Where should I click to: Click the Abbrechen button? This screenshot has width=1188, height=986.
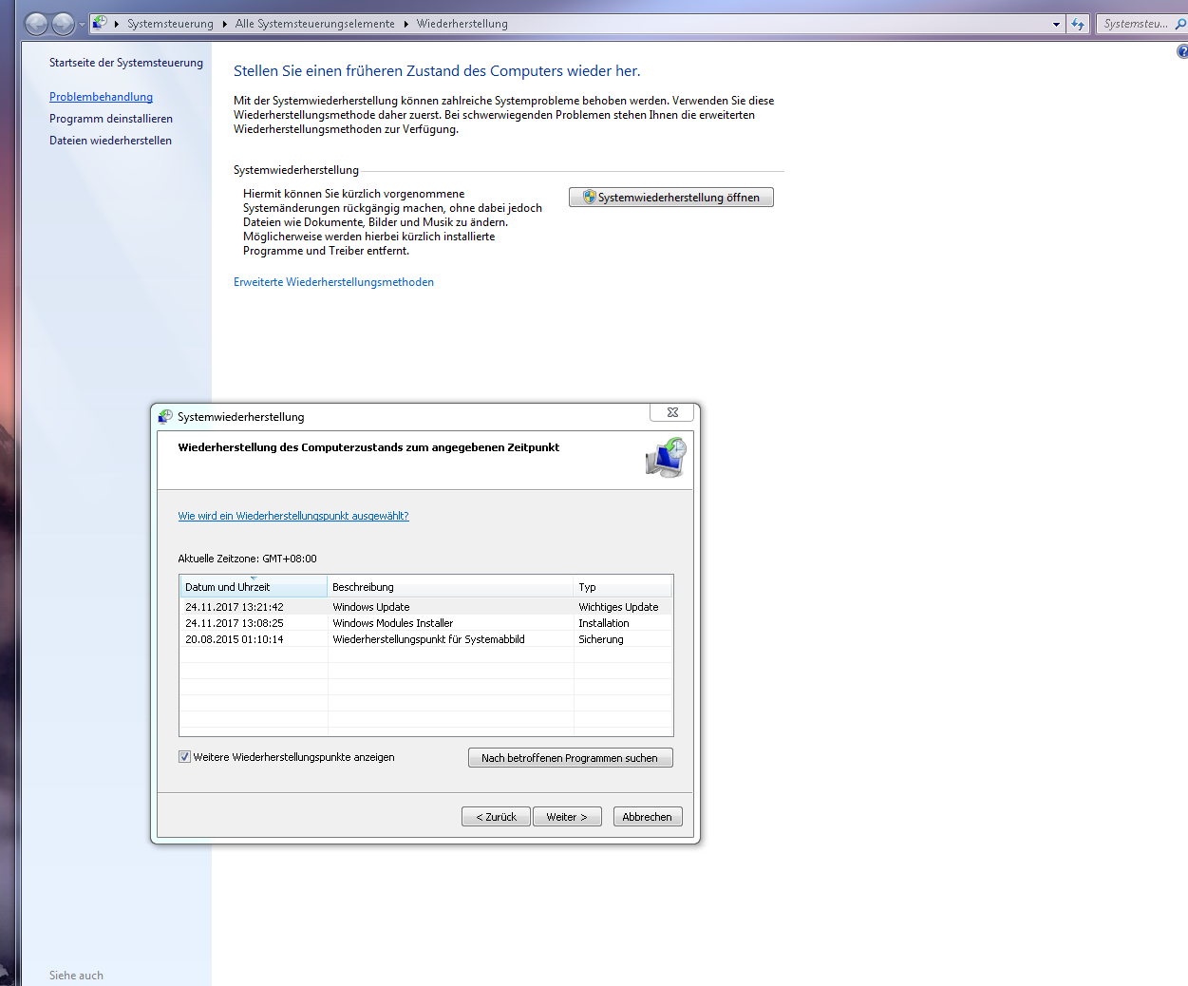click(647, 817)
